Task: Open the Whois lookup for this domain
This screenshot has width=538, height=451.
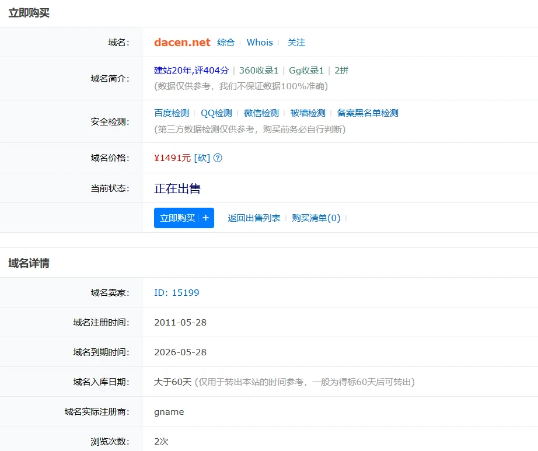Action: tap(259, 42)
